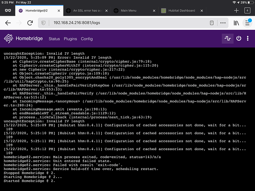Screen dimensions: 255x191
Task: Click 'Main process exited' log line
Action: pyautogui.click(x=82, y=157)
